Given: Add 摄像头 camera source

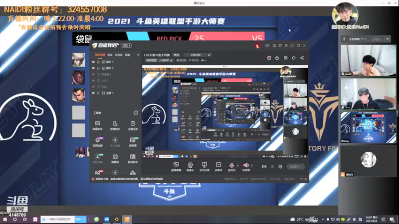Looking at the screenshot, I should tap(190, 167).
